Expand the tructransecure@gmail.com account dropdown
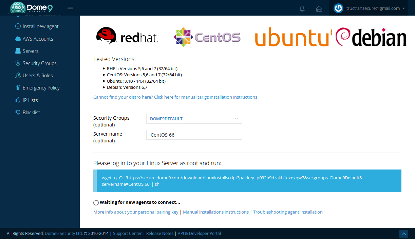 375,8
